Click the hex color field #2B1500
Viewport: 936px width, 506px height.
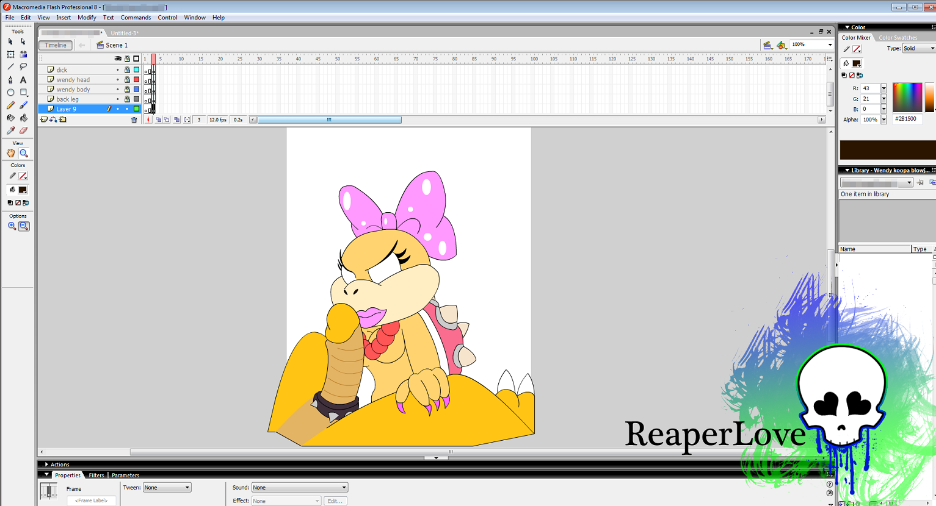[x=907, y=119]
